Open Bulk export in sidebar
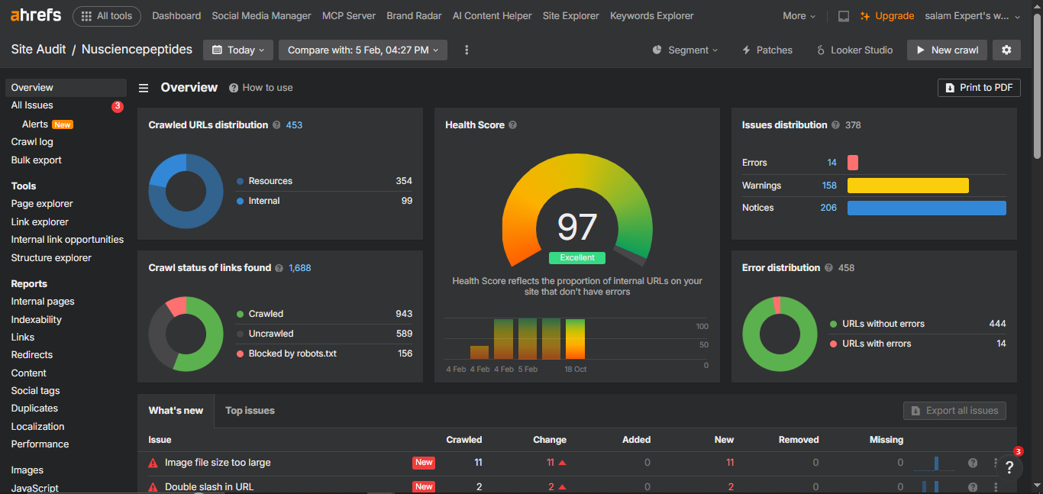The height and width of the screenshot is (494, 1043). [x=37, y=160]
